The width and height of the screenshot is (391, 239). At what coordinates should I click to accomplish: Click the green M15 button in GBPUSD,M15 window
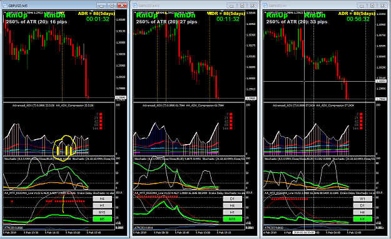point(232,219)
